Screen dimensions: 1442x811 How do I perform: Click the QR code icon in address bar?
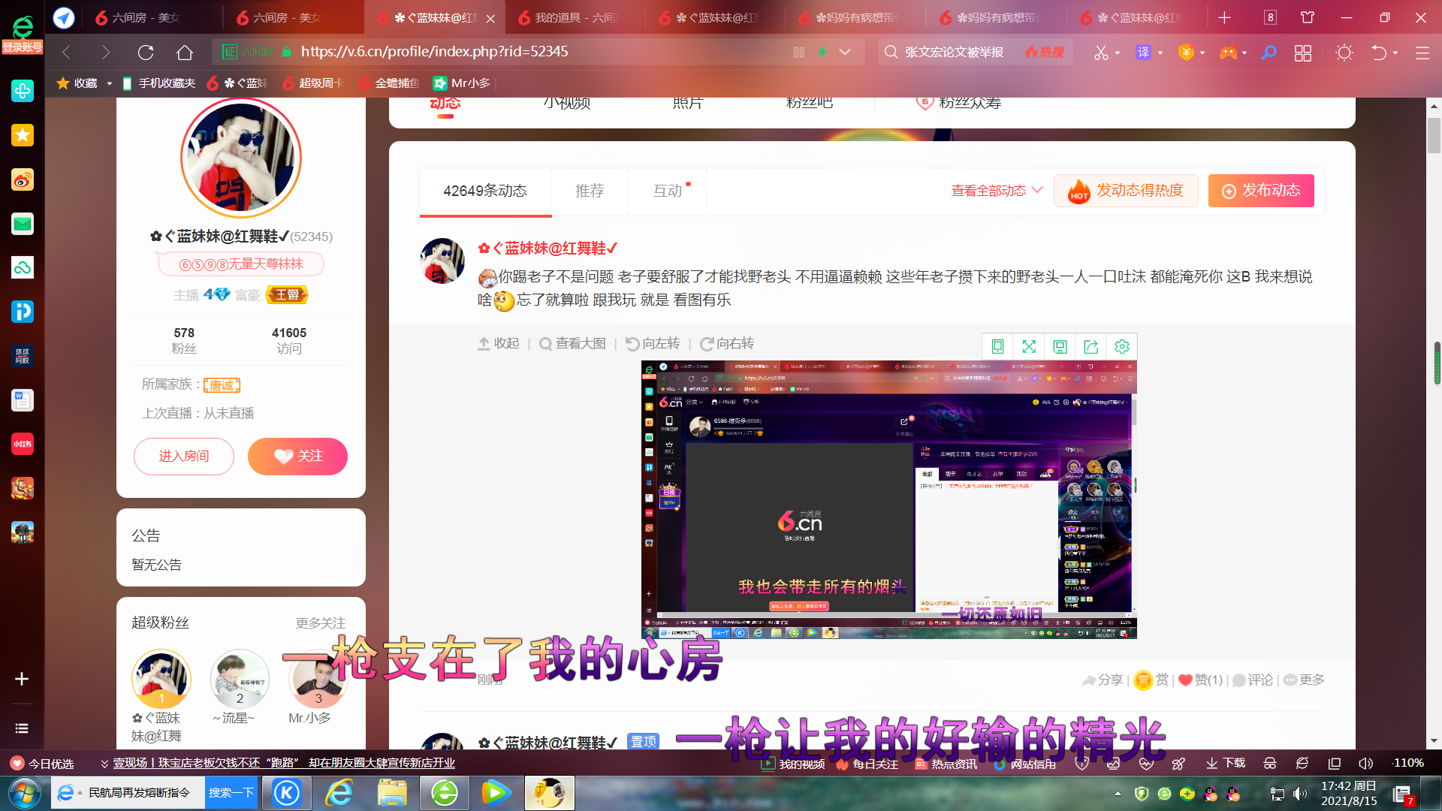click(798, 52)
